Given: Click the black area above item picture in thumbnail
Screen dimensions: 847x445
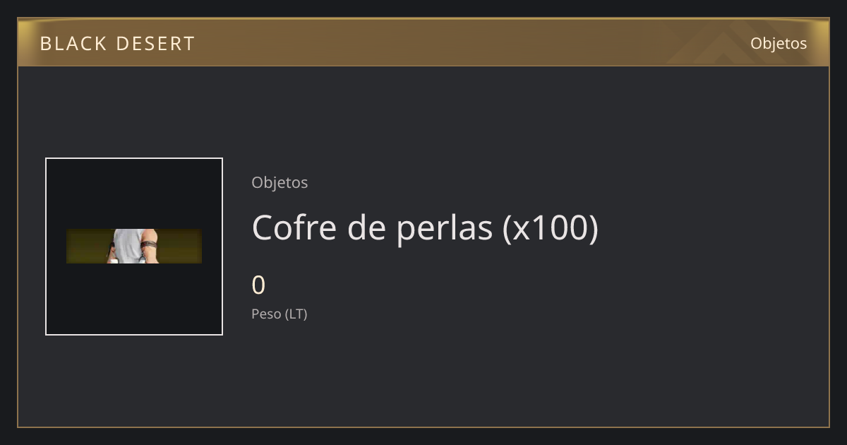Looking at the screenshot, I should click(x=134, y=194).
